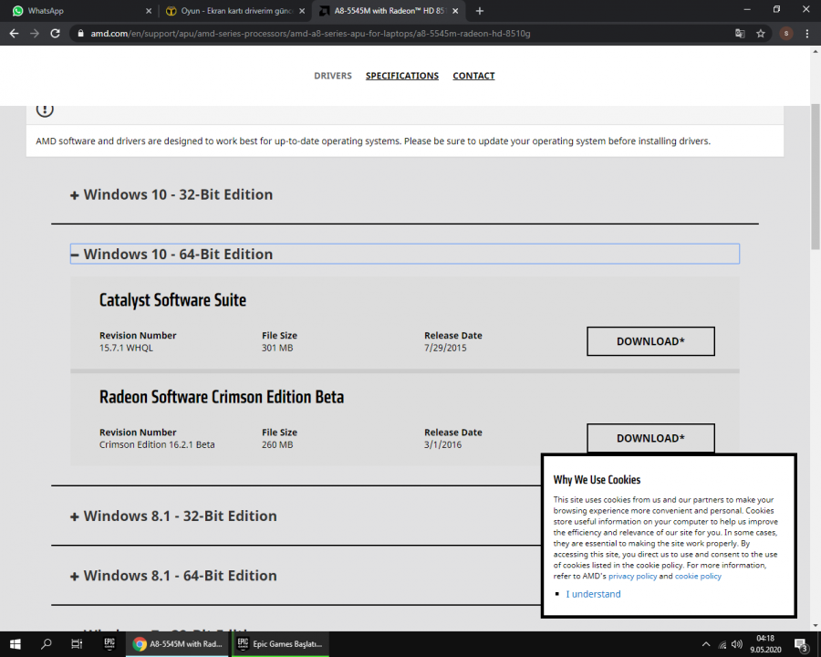
Task: Download Radeon Software Crimson Edition Beta
Action: click(x=650, y=438)
